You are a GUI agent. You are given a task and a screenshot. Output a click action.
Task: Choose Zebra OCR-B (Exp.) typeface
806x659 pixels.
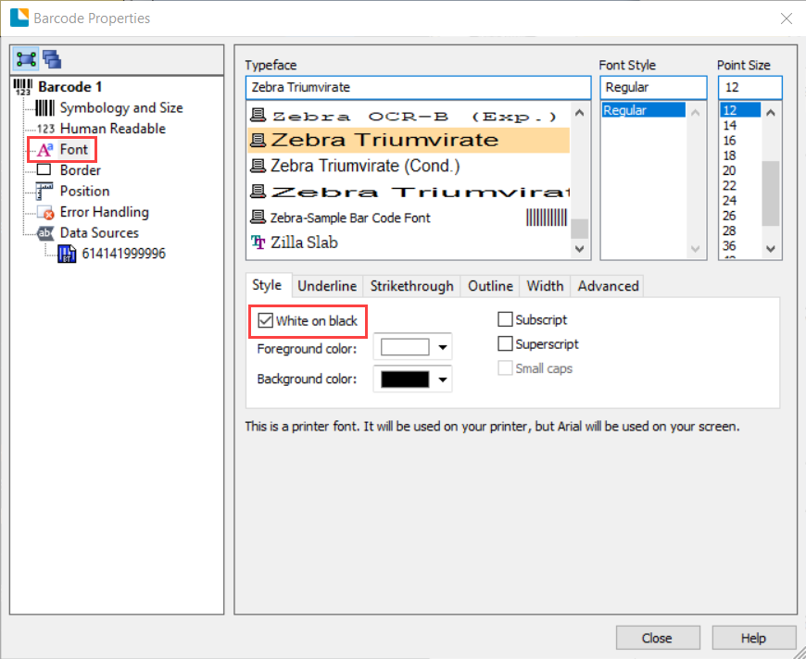(409, 117)
